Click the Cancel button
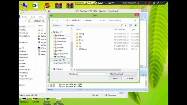Image resolution: width=187 pixels, height=105 pixels. [130, 78]
